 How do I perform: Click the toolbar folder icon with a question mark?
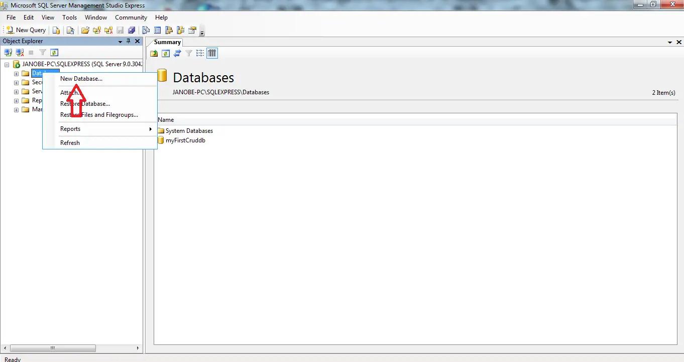coord(96,30)
